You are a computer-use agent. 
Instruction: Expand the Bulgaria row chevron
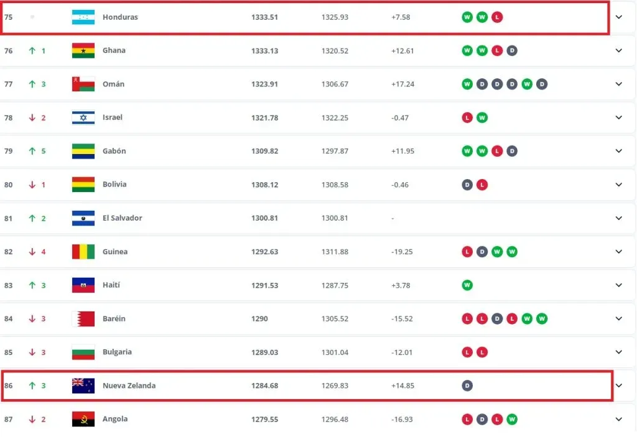click(618, 352)
